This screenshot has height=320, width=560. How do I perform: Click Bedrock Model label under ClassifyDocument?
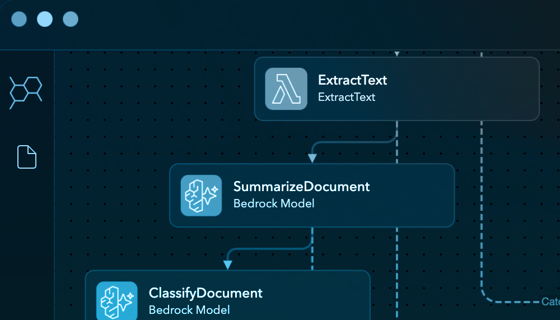pos(189,309)
